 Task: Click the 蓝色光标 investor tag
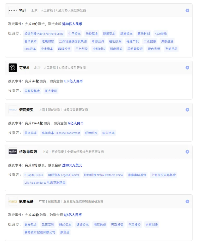click(x=154, y=49)
